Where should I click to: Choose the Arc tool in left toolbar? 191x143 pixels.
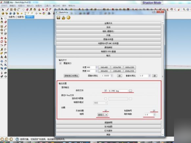(5, 30)
